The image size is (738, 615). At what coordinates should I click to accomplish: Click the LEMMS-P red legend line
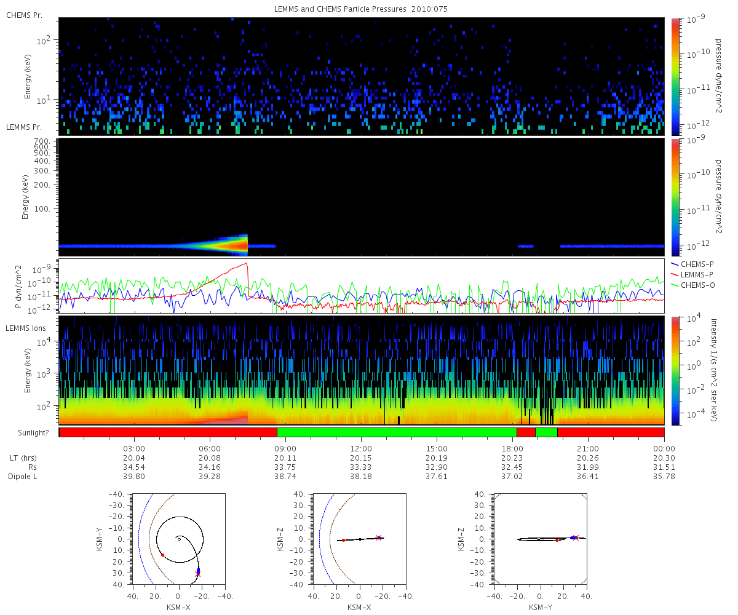point(675,274)
